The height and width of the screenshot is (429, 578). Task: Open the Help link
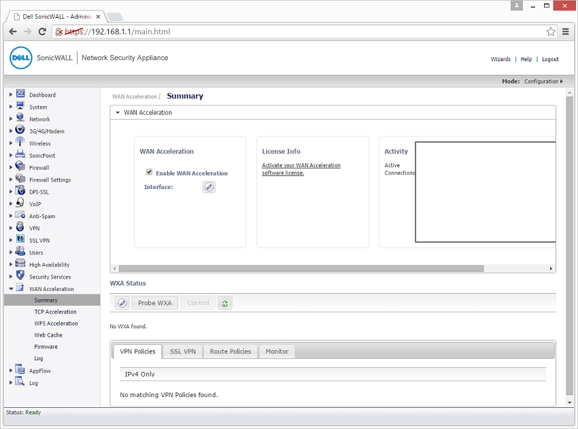pyautogui.click(x=526, y=59)
